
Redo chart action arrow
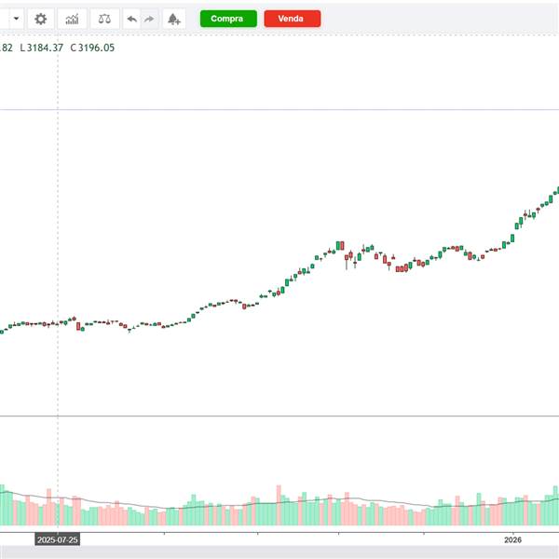(149, 19)
